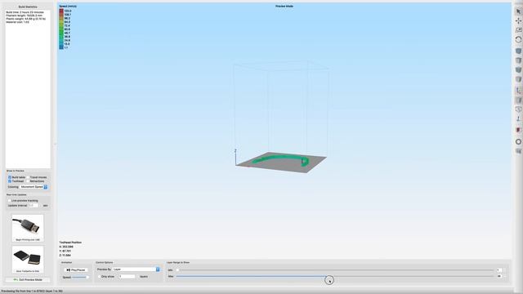Viewport: 523px width, 294px height.
Task: Click the top red swatch in speed legend
Action: pyautogui.click(x=61, y=11)
